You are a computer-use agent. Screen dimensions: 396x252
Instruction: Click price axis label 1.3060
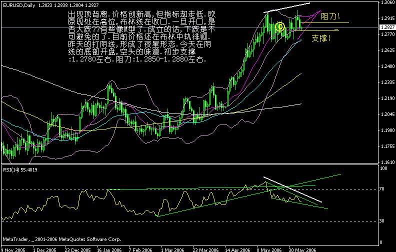(387, 2)
